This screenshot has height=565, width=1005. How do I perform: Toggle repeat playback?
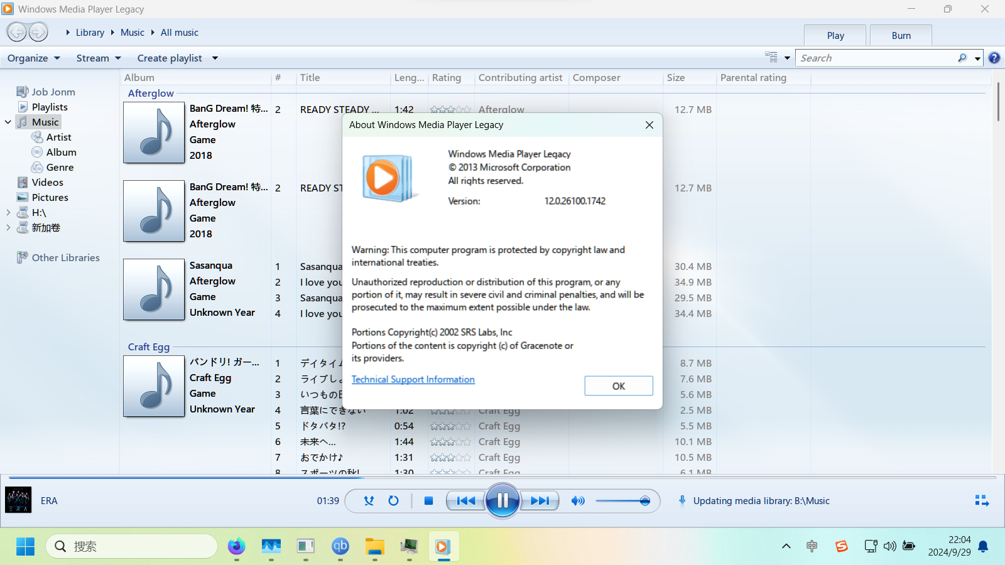click(393, 500)
